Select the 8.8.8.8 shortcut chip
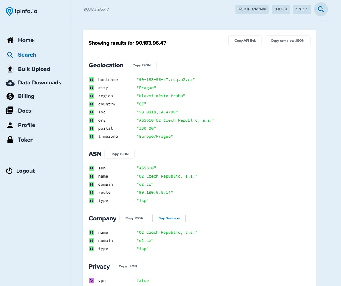The image size is (341, 286). coord(281,9)
